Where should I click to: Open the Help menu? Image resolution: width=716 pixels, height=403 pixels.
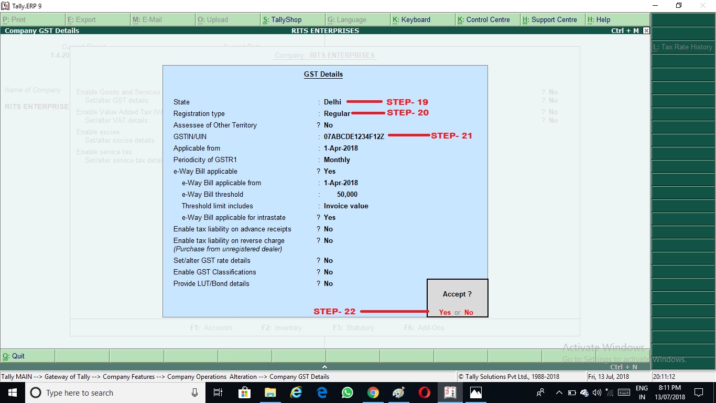[617, 19]
